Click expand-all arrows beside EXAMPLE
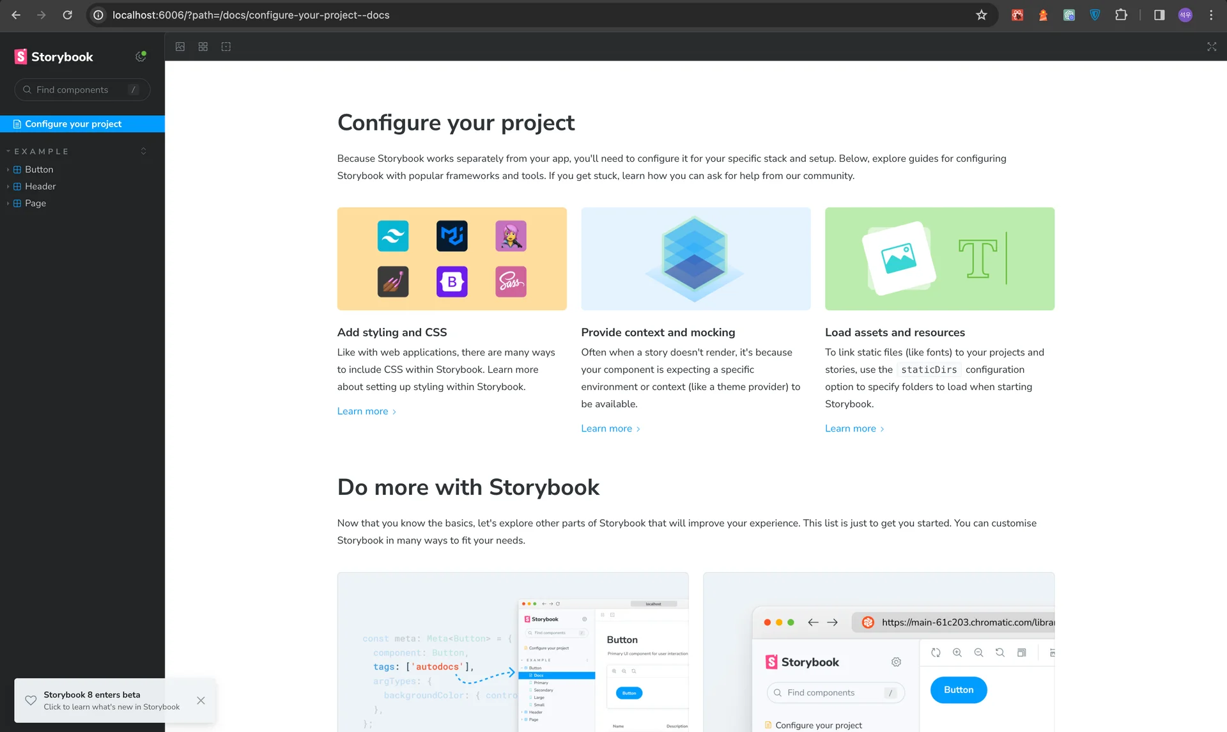 click(143, 152)
